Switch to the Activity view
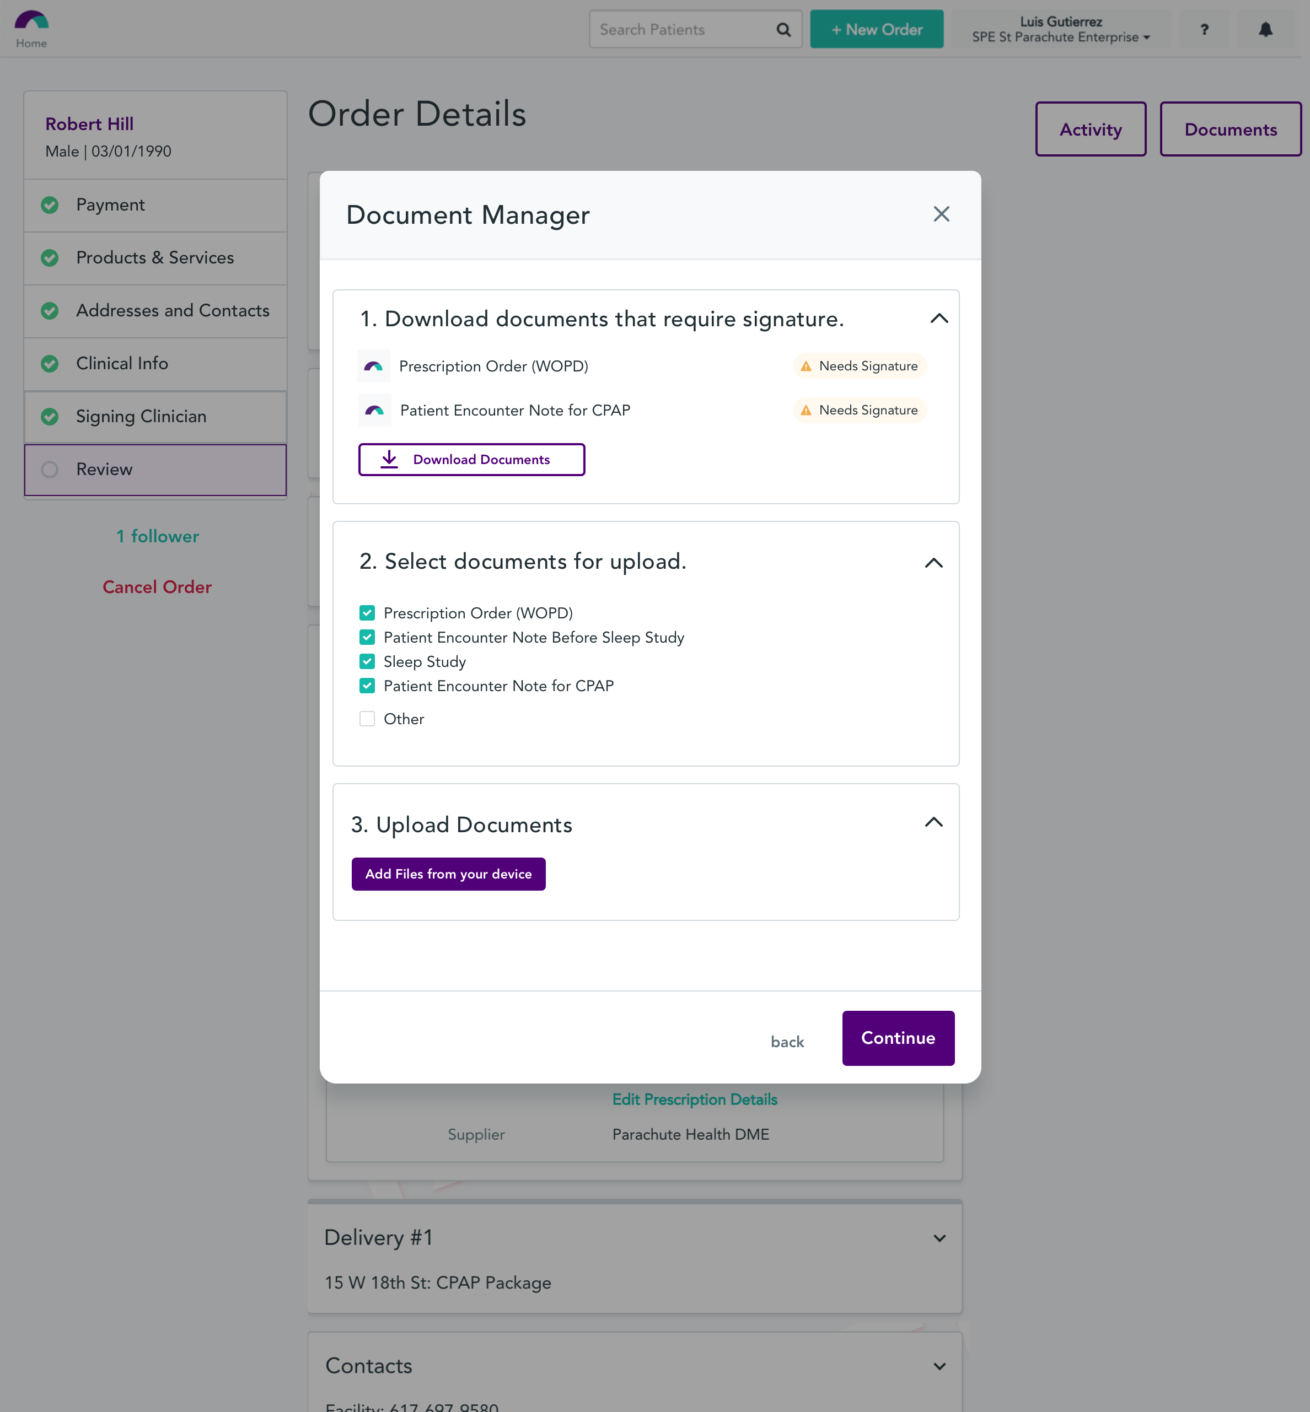This screenshot has height=1412, width=1310. [x=1090, y=129]
